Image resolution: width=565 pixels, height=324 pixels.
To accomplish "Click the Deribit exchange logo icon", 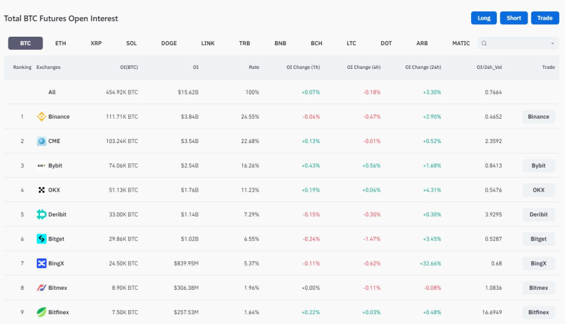I will [41, 214].
